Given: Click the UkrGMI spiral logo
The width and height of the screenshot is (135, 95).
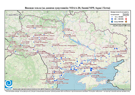Looking at the screenshot, I should pos(9,84).
